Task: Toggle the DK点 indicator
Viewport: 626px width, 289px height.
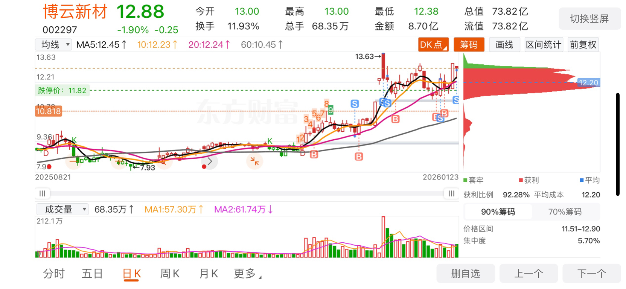Action: [x=433, y=45]
